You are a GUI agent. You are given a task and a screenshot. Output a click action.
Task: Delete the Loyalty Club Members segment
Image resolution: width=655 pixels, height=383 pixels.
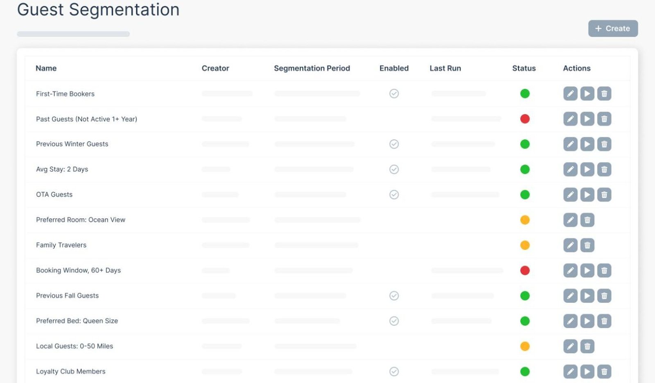(604, 372)
